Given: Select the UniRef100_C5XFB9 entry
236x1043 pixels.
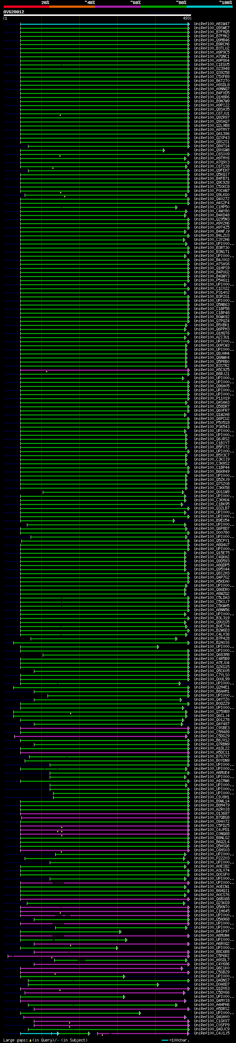Looking at the screenshot, I should [211, 77].
